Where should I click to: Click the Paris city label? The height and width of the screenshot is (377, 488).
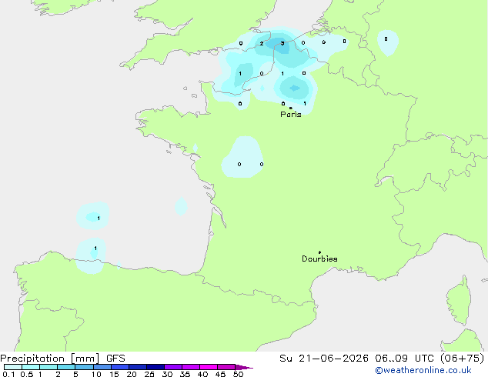[x=291, y=115]
